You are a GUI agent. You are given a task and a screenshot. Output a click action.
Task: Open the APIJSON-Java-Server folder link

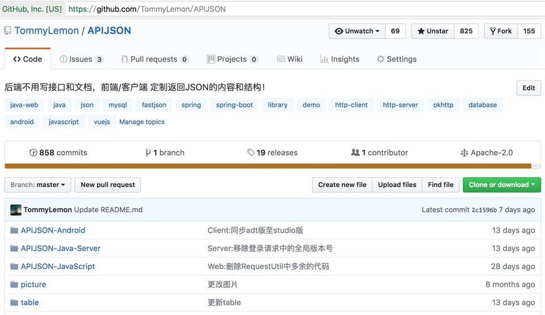pos(61,248)
